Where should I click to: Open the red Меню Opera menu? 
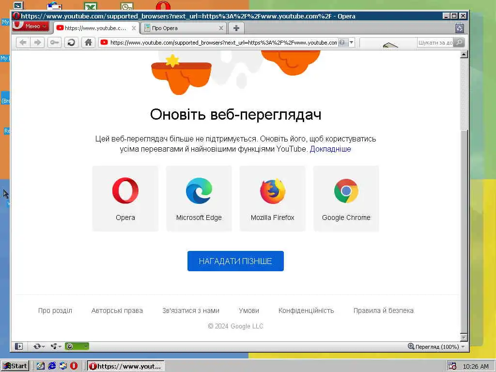31,26
